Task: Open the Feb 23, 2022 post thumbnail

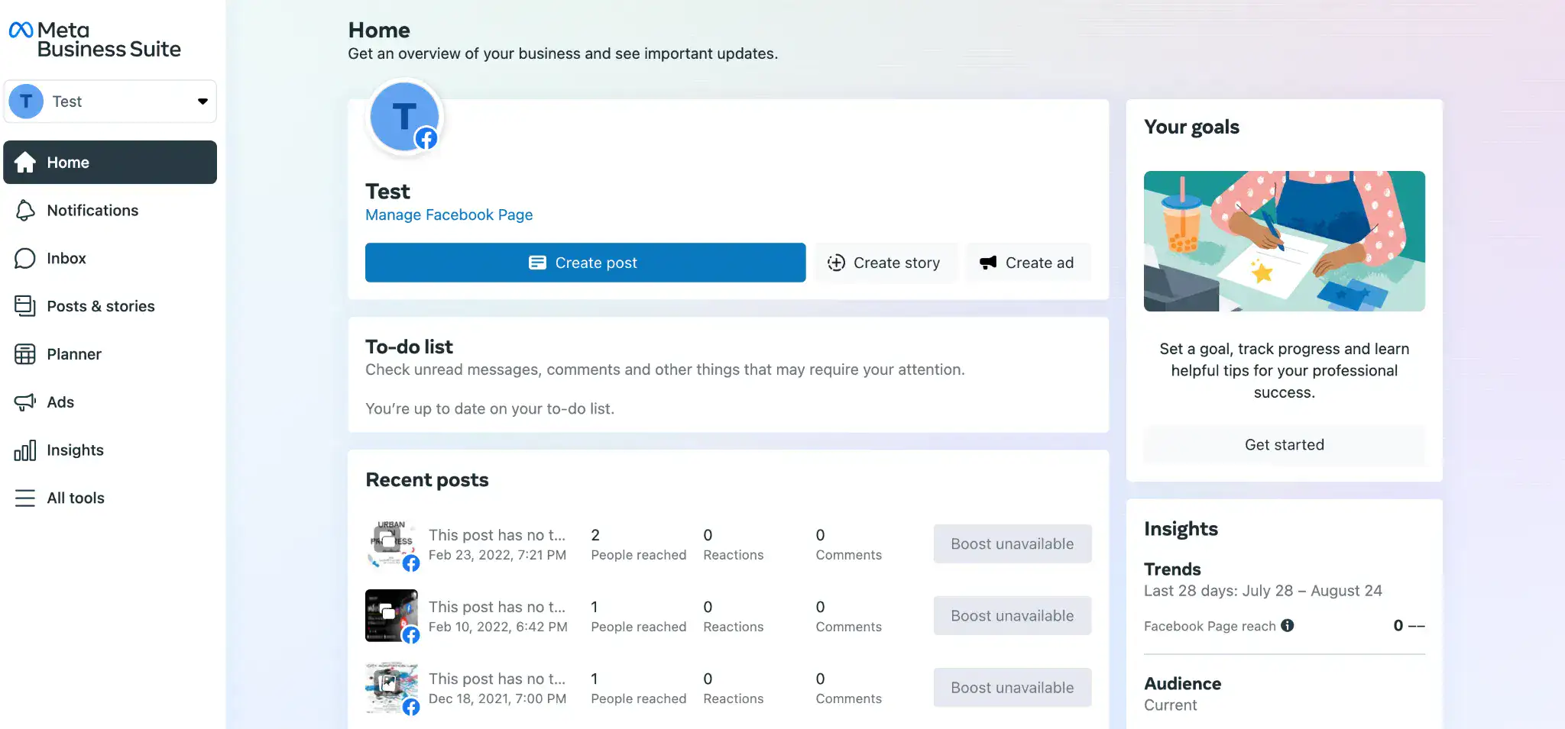Action: (x=391, y=544)
